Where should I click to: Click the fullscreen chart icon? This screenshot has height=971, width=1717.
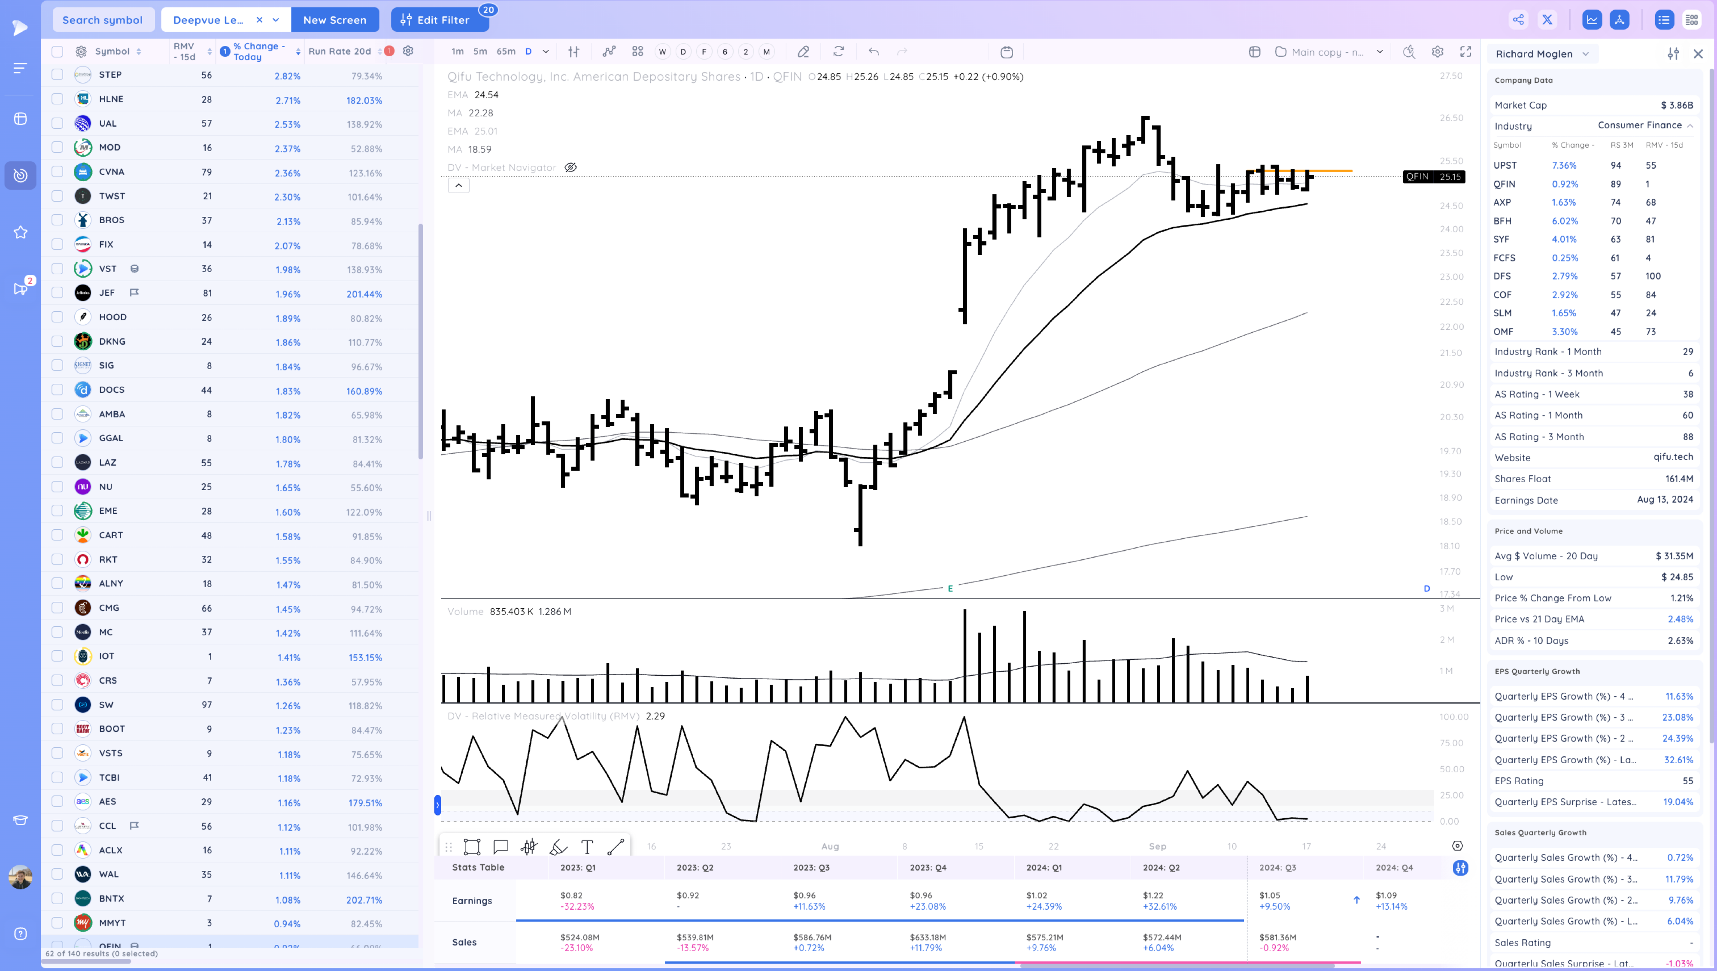tap(1465, 52)
